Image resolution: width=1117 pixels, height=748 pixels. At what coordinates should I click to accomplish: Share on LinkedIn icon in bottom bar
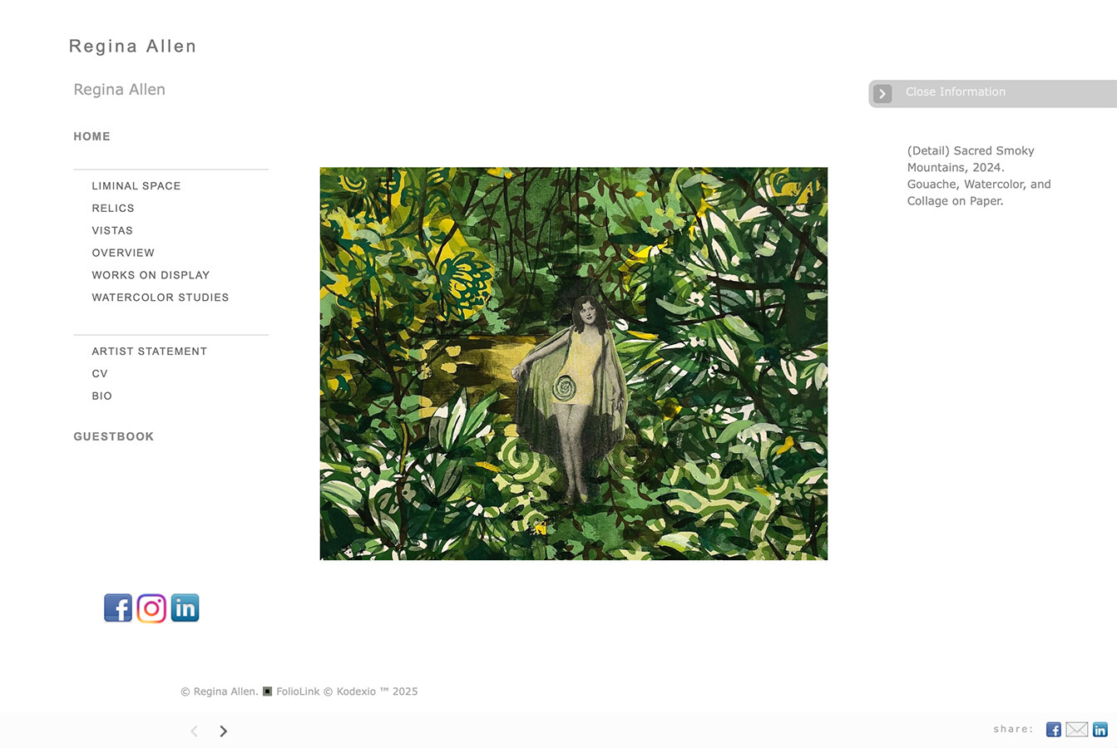click(x=1100, y=730)
